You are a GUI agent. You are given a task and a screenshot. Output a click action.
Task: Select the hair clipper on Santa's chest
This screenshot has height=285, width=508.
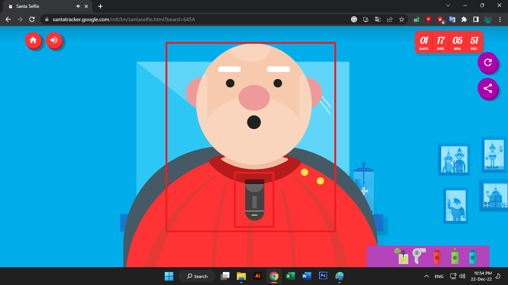click(x=254, y=200)
